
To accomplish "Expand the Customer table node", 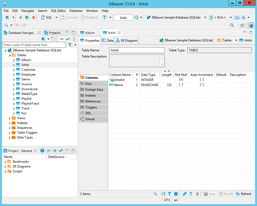I will click(x=14, y=70).
